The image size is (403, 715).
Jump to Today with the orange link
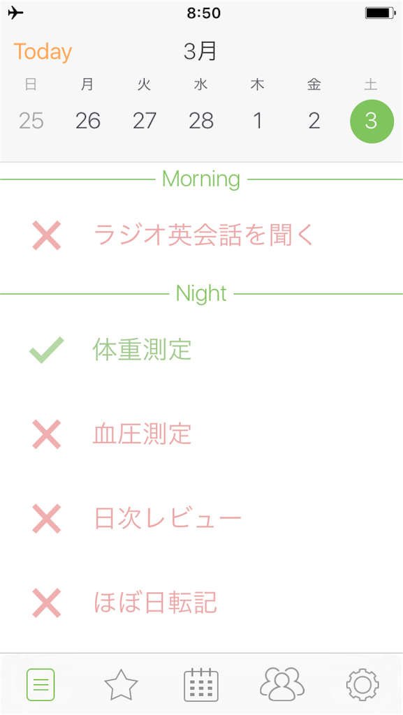tap(43, 52)
